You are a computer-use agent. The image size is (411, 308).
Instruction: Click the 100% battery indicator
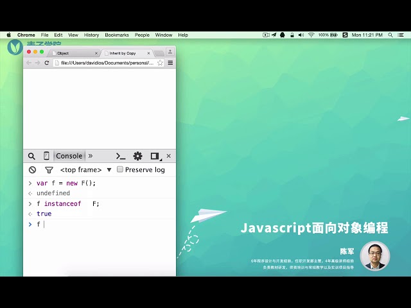[328, 35]
